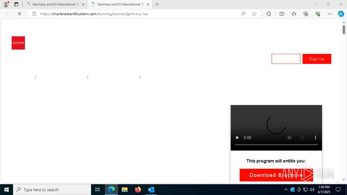The height and width of the screenshot is (195, 347).
Task: Open Task View
Action: tap(98, 190)
